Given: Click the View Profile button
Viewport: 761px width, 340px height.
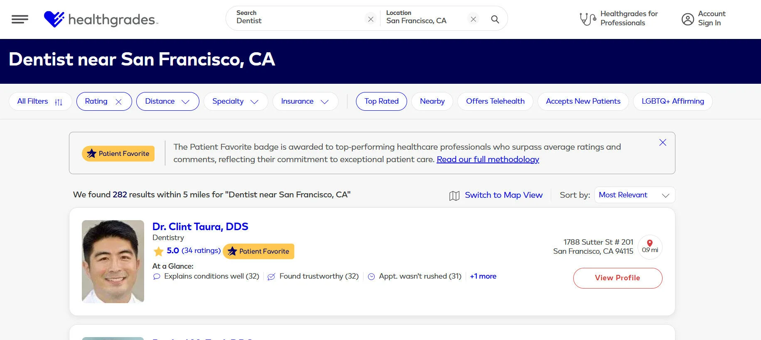Looking at the screenshot, I should [618, 278].
